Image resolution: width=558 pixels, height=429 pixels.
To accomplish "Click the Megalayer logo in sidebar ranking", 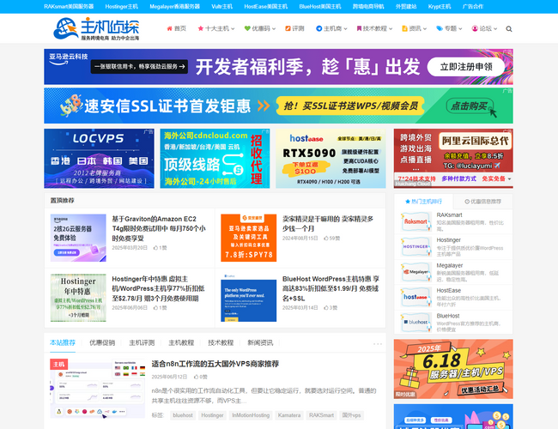I will point(415,272).
